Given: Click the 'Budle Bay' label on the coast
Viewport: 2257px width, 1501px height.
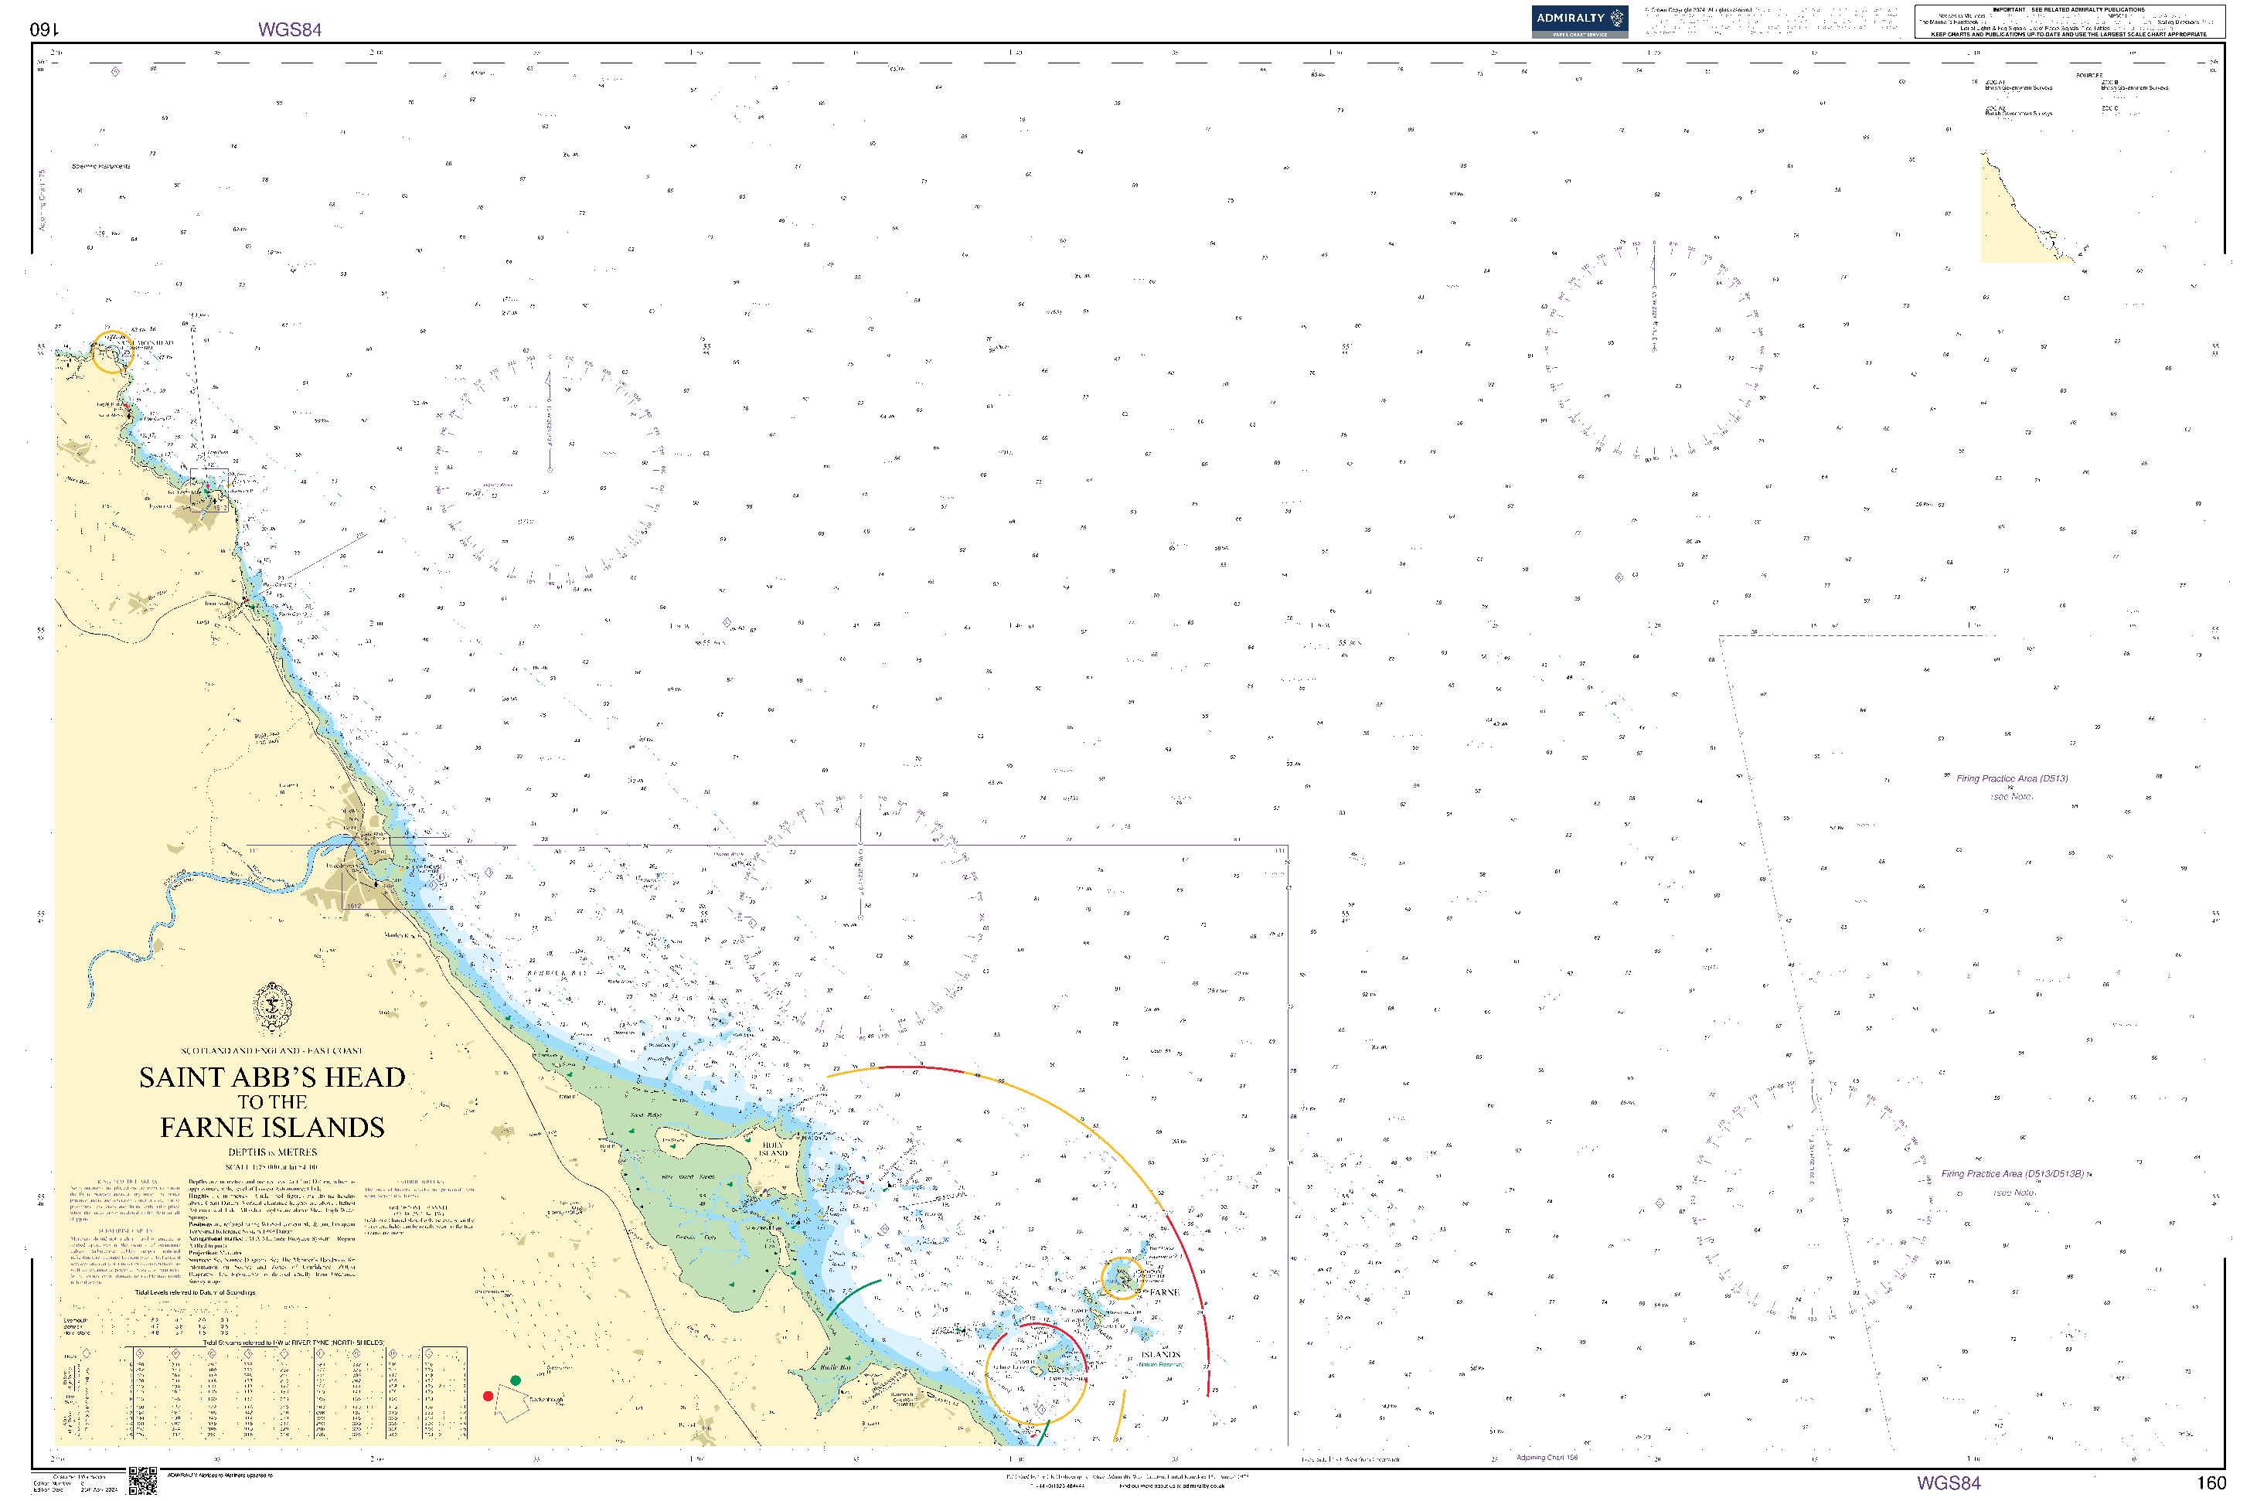Looking at the screenshot, I should pos(834,1367).
